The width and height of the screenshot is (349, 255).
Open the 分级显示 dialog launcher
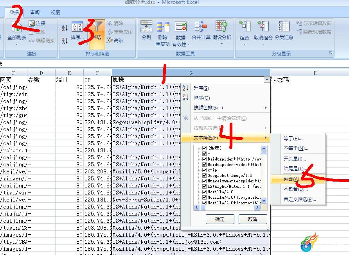331,53
